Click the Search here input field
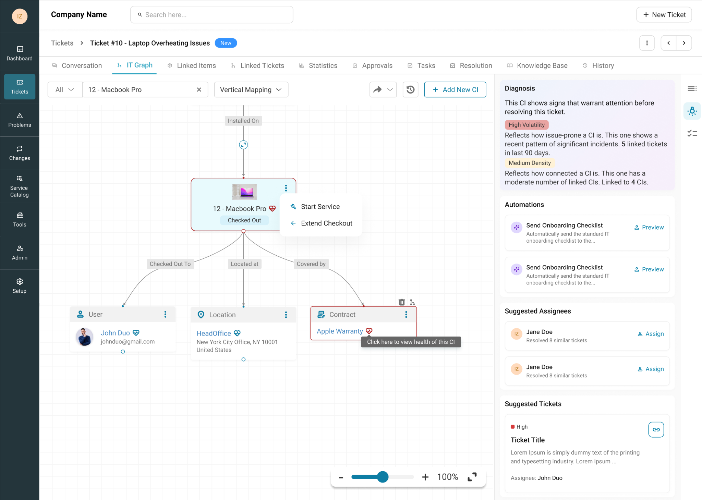702x500 pixels. [211, 15]
